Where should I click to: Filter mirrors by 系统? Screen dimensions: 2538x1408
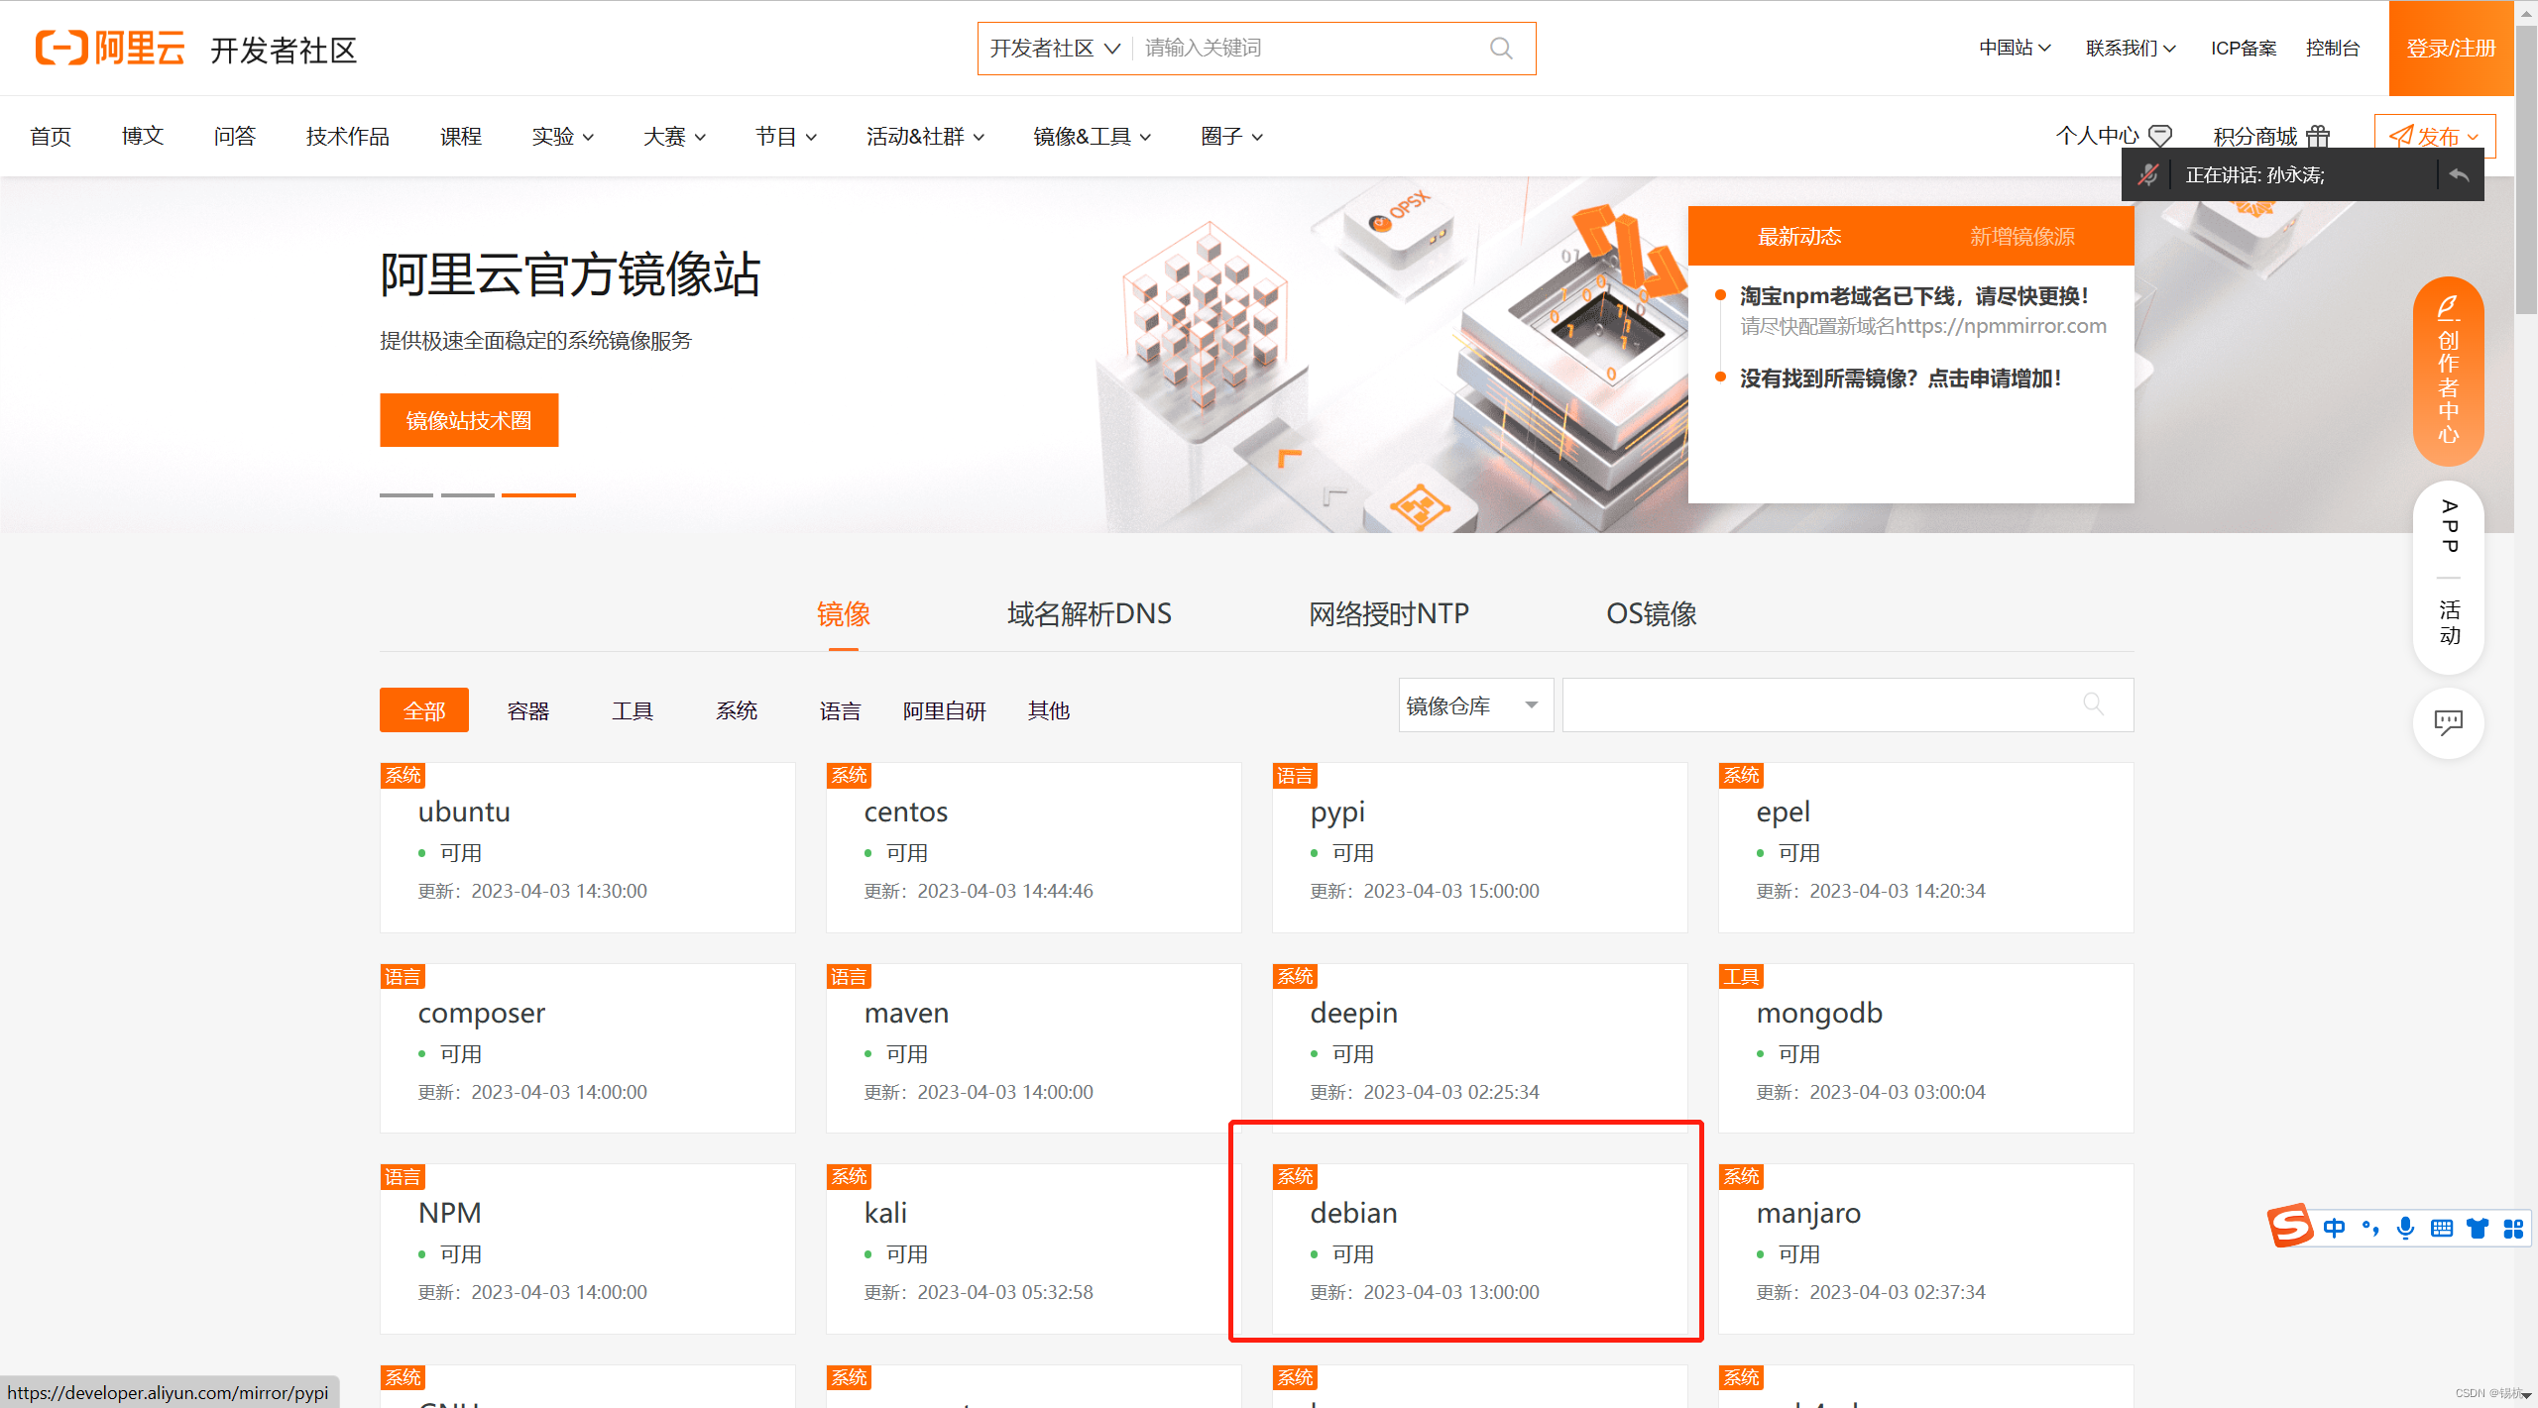[x=737, y=709]
